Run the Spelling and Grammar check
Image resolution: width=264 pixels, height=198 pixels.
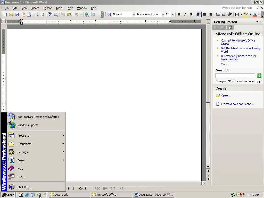[x=50, y=14]
